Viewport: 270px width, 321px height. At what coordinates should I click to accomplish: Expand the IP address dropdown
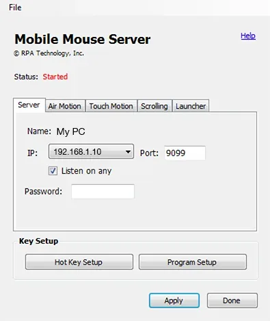[x=91, y=151]
